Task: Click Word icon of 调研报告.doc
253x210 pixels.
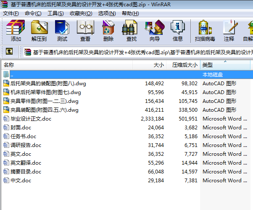Action: click(6, 145)
